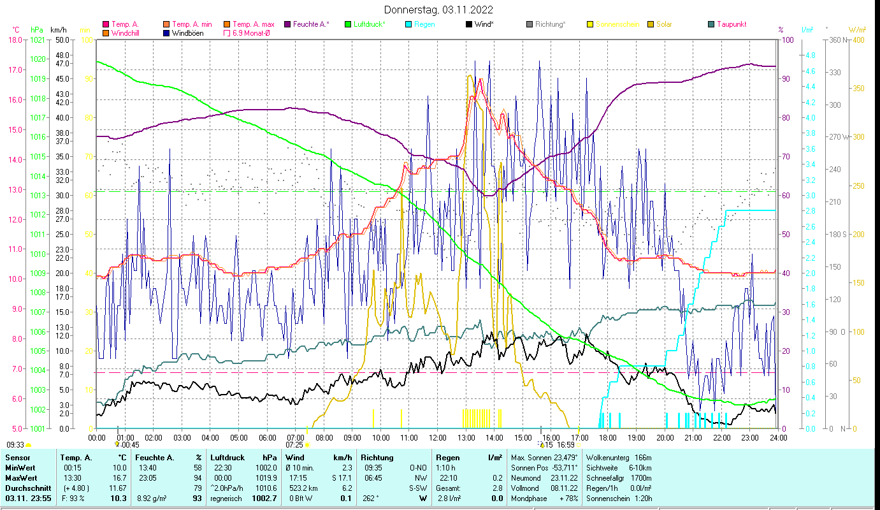Click the current temperature value 10.3
This screenshot has height=510, width=880.
coord(119,498)
